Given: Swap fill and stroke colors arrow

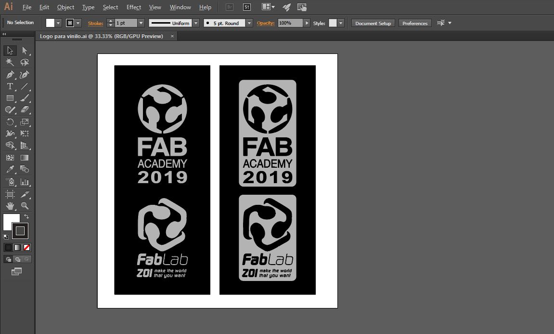Looking at the screenshot, I should [x=26, y=216].
